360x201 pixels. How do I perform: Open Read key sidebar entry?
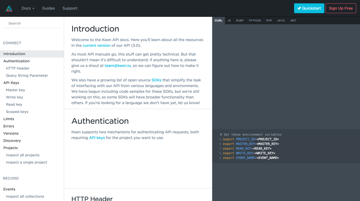(x=14, y=104)
